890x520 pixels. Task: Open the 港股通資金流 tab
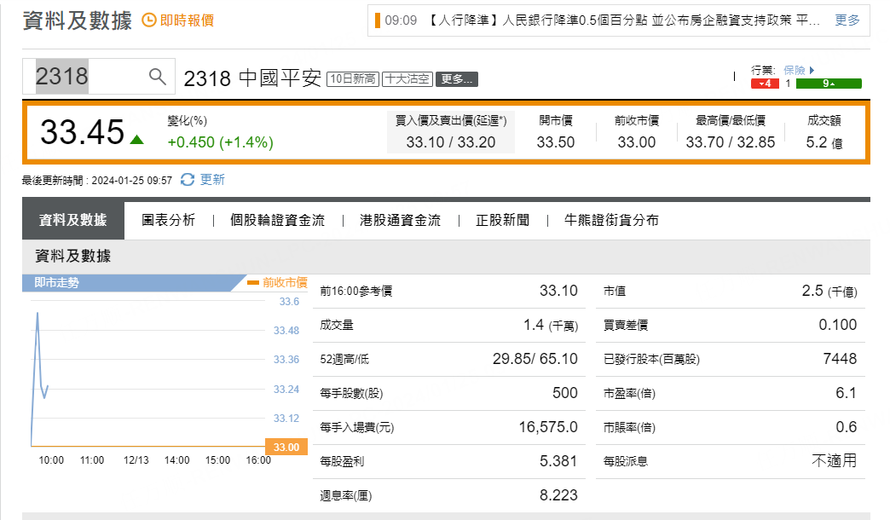400,220
